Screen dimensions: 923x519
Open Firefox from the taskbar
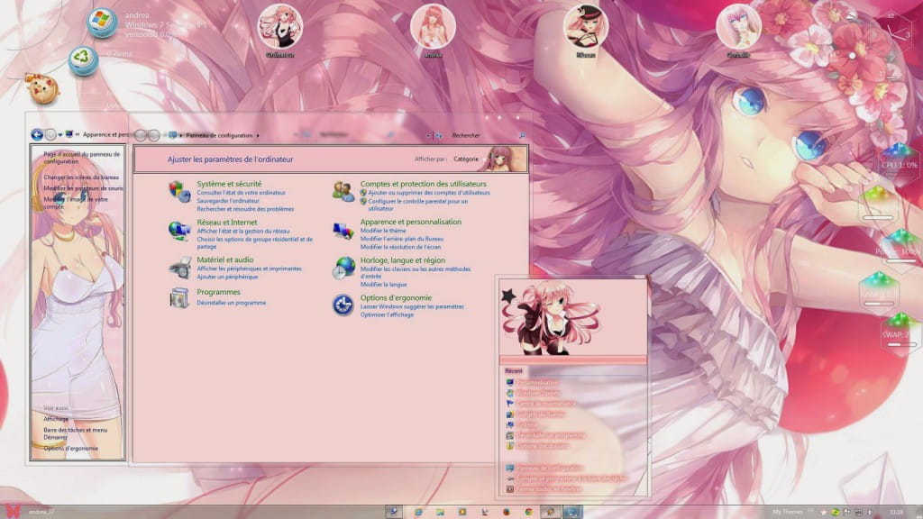tap(506, 512)
